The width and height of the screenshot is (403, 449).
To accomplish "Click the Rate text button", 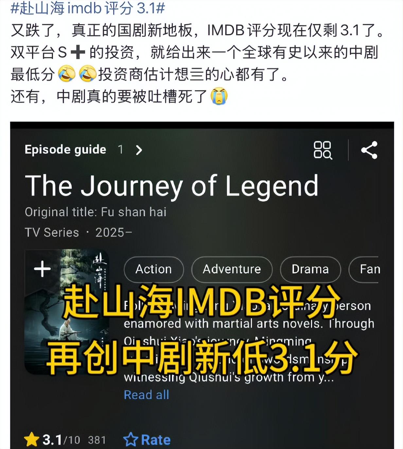I will 156,440.
